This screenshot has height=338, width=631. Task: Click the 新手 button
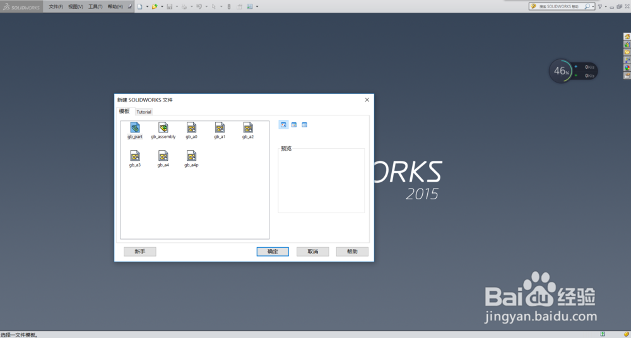coord(139,252)
